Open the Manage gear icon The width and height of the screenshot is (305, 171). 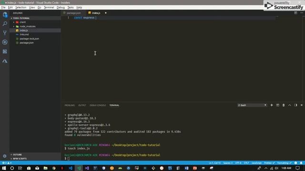(5, 156)
